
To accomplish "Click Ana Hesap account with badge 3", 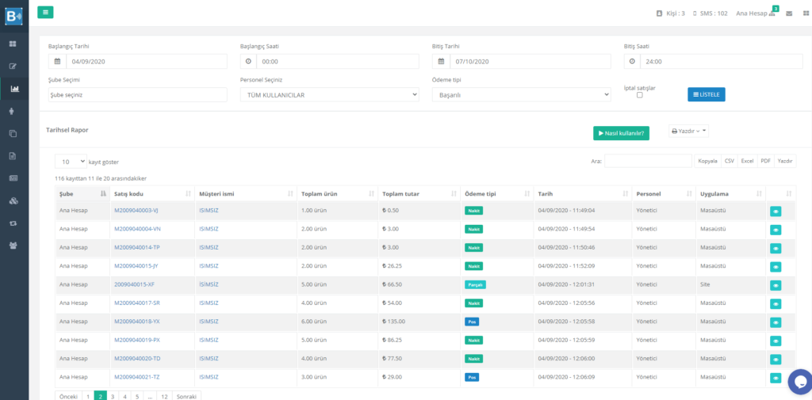I will tap(756, 13).
